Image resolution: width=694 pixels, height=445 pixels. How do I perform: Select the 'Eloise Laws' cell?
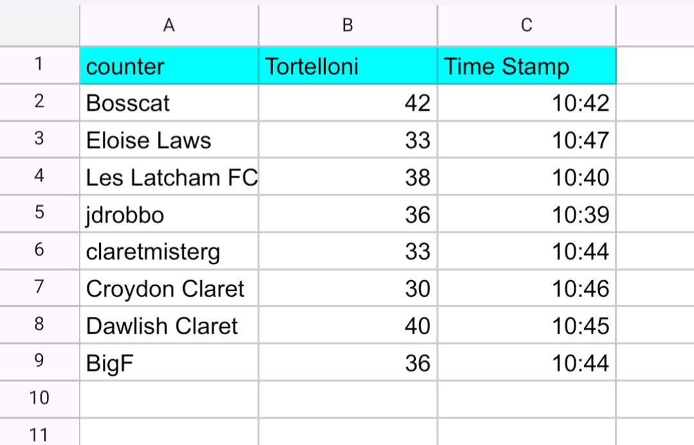pos(169,140)
